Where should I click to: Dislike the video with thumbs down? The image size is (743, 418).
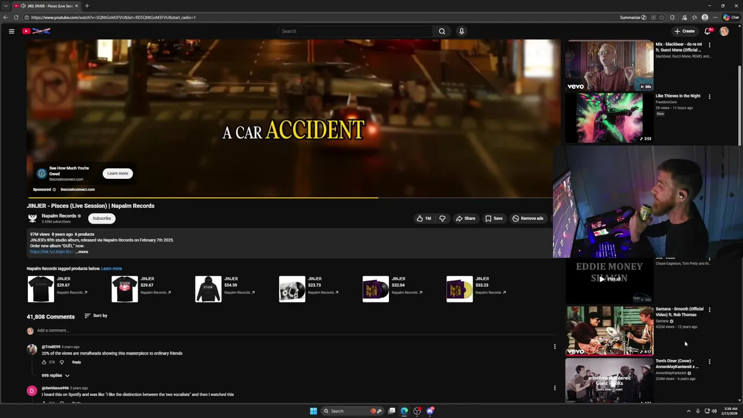[442, 218]
